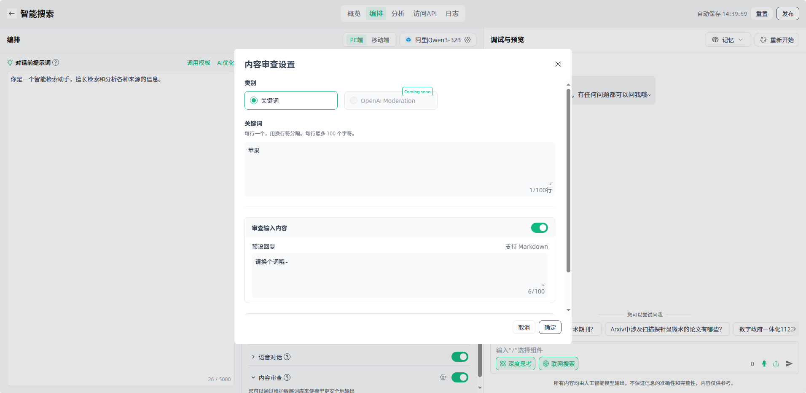Toggle off 审查输入内容 switch
Image resolution: width=806 pixels, height=393 pixels.
coord(539,228)
